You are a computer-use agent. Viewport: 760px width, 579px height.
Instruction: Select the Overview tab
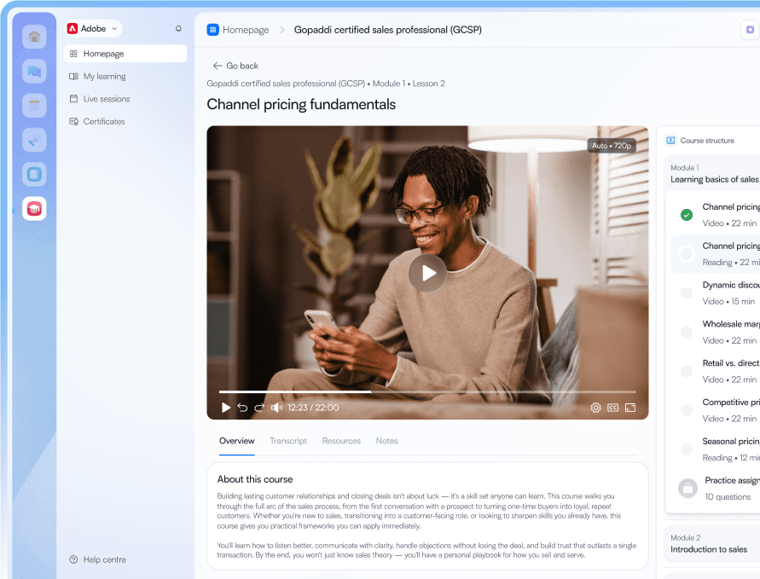[x=236, y=441]
